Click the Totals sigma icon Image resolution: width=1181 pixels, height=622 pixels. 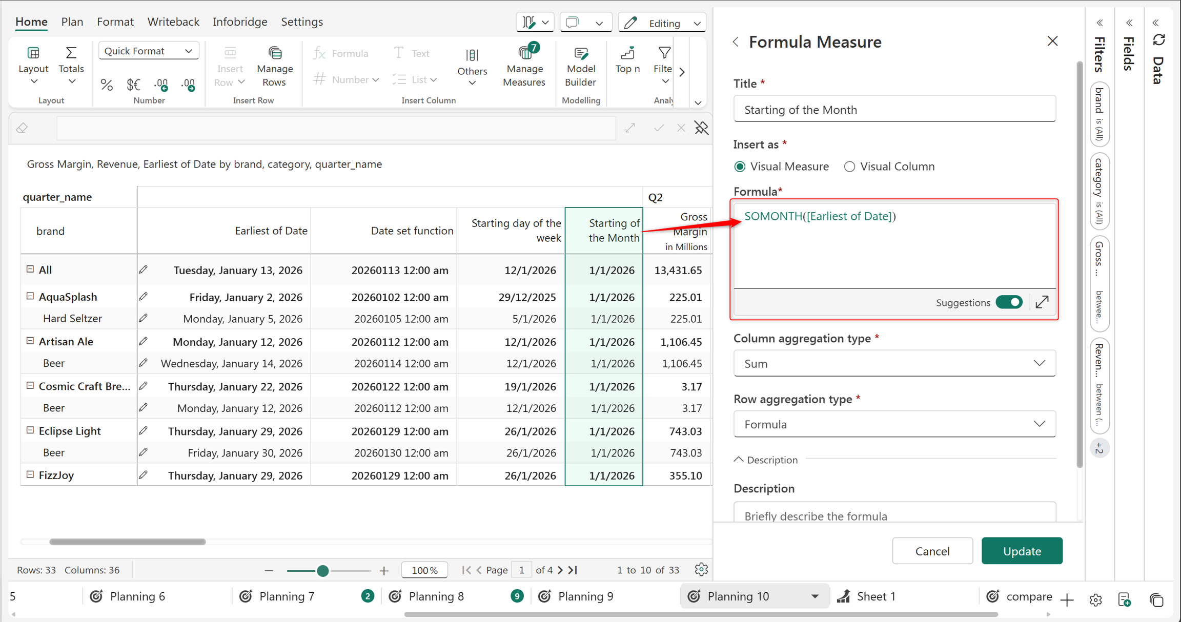[71, 53]
